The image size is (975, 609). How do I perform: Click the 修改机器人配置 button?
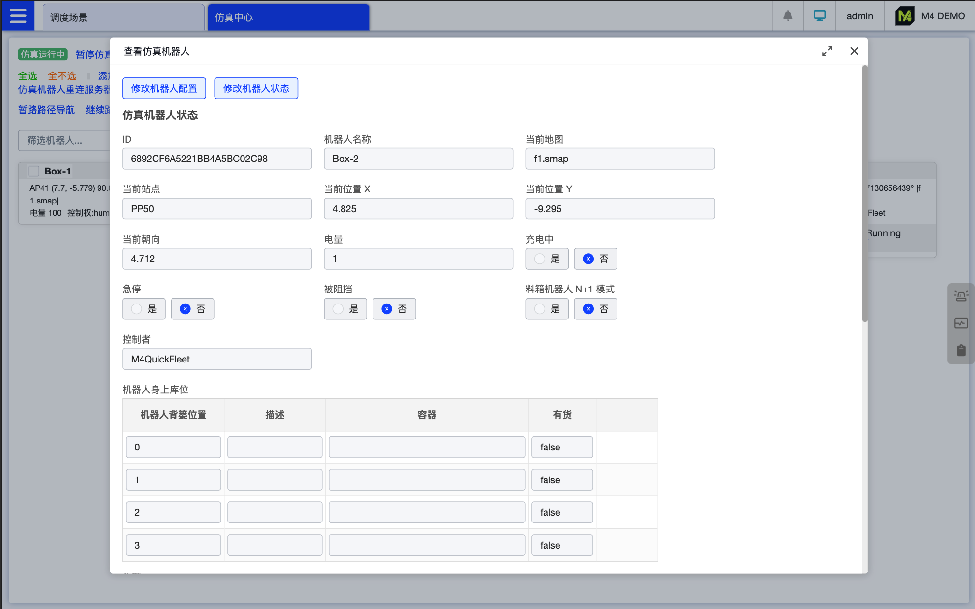click(x=164, y=88)
